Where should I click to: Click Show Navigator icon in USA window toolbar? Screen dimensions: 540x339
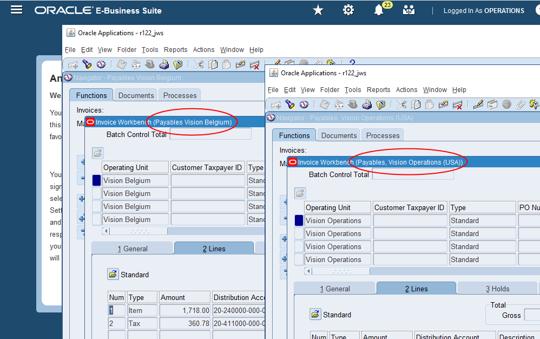304,105
